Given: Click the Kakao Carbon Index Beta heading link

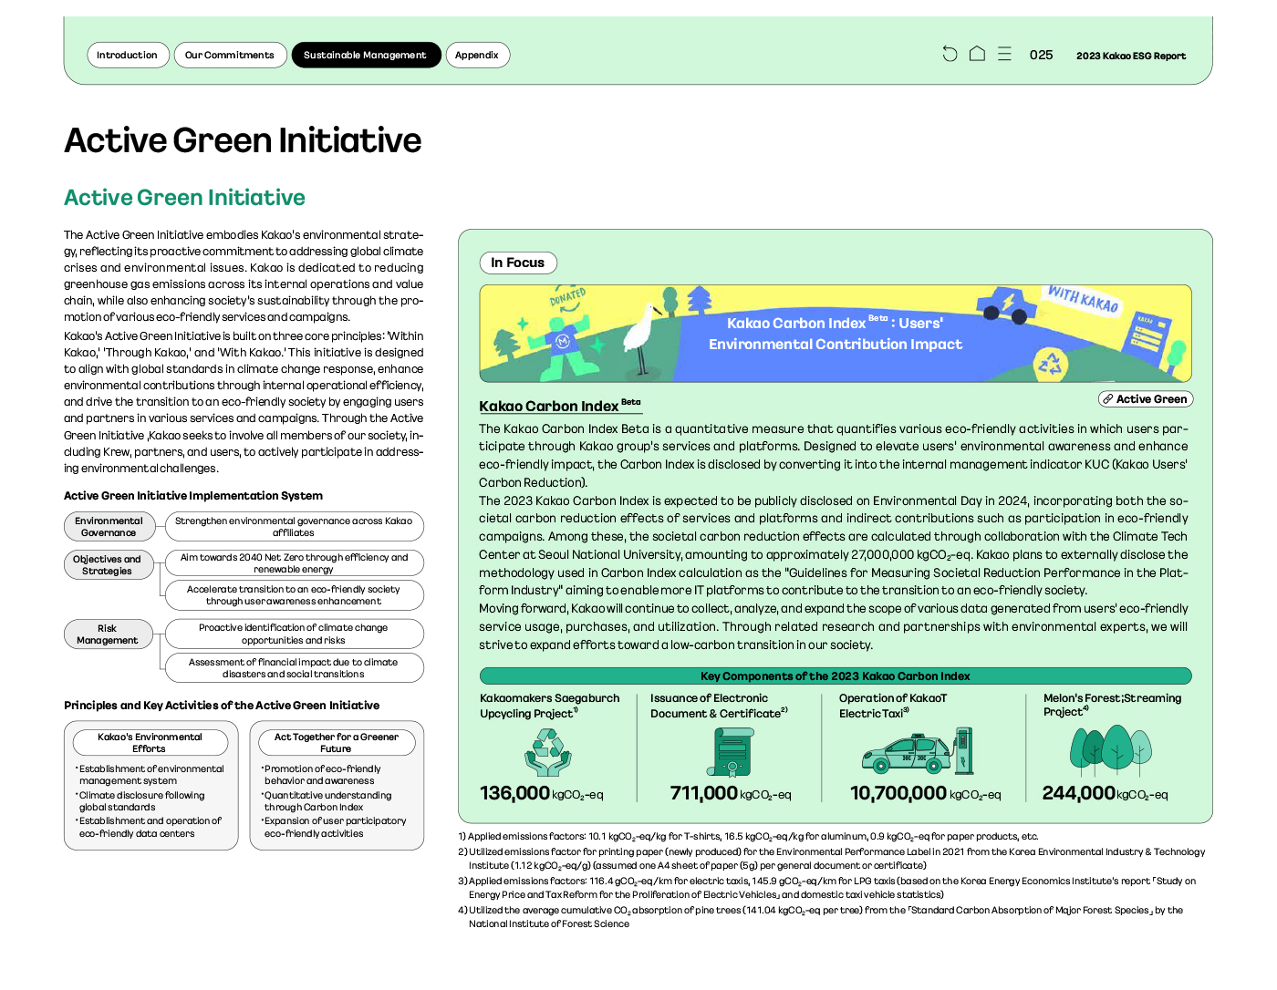Looking at the screenshot, I should point(560,406).
